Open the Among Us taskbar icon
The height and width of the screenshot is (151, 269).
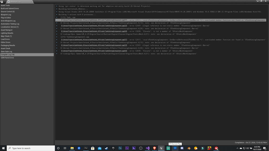click(209, 148)
